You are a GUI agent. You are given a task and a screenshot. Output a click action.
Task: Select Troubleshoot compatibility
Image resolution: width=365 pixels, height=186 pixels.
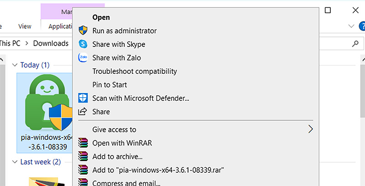click(x=135, y=71)
